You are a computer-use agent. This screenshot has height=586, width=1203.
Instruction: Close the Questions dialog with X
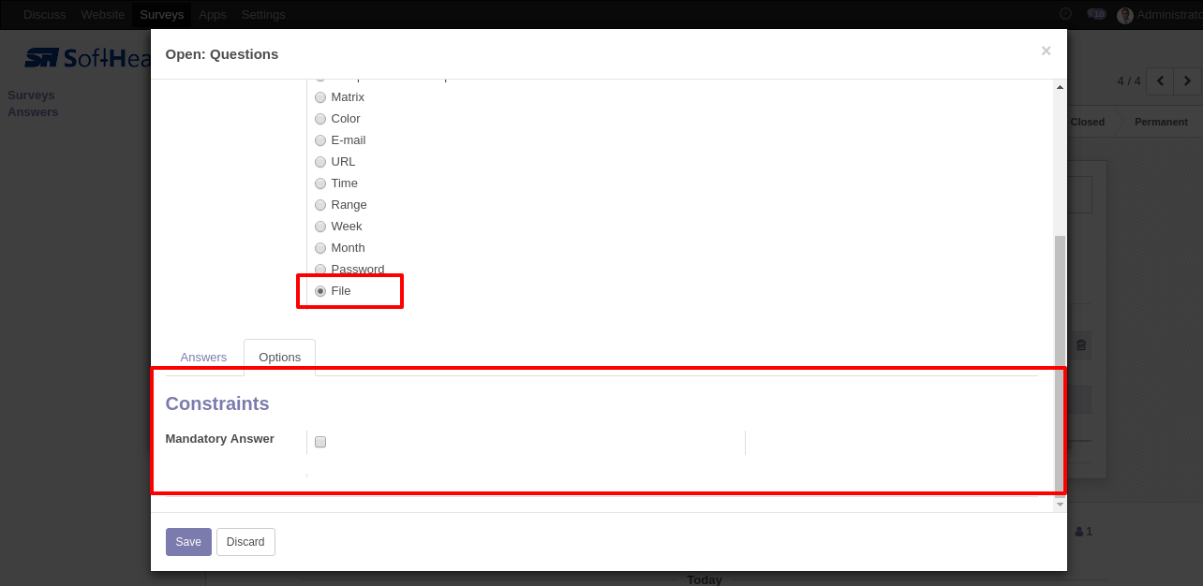point(1046,51)
